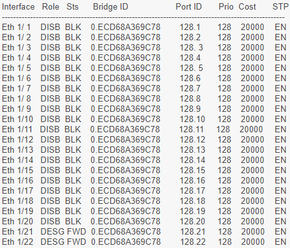Click the Prio column header
This screenshot has height=248, width=290.
click(226, 7)
